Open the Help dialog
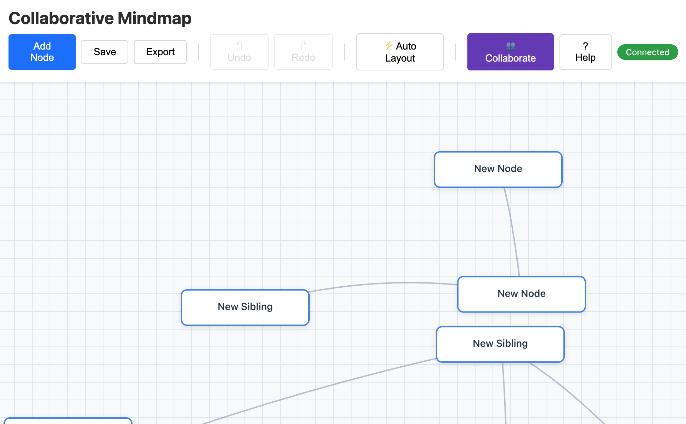Screen dimensions: 686x424 click(585, 52)
